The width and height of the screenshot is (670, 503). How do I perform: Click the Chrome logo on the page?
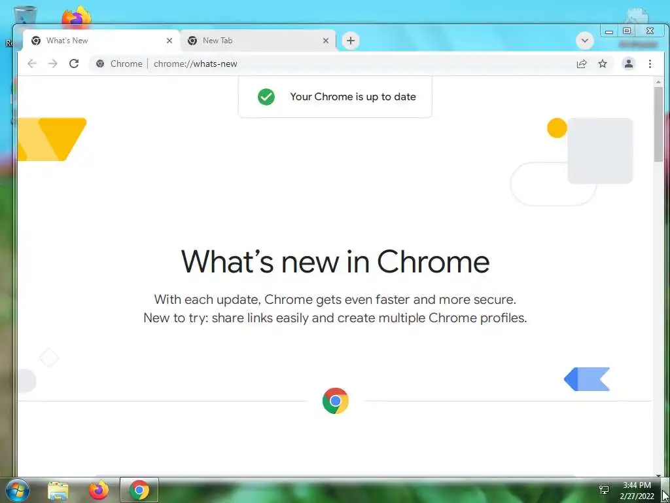click(336, 401)
